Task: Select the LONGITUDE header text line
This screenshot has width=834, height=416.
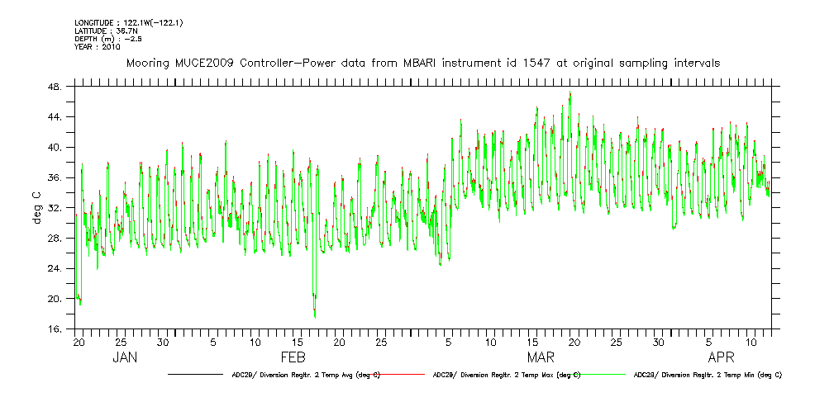Action: tap(128, 22)
